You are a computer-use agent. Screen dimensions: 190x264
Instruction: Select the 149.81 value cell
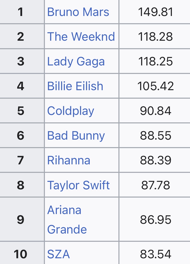pyautogui.click(x=156, y=12)
